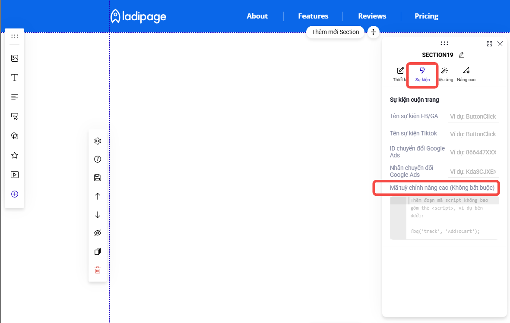Hide the section using the crossed-eye icon
This screenshot has height=323, width=510.
[x=98, y=233]
